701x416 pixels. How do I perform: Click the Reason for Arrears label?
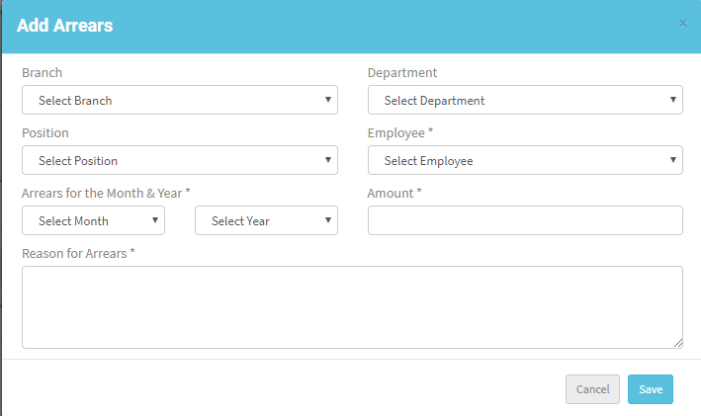[x=78, y=254]
